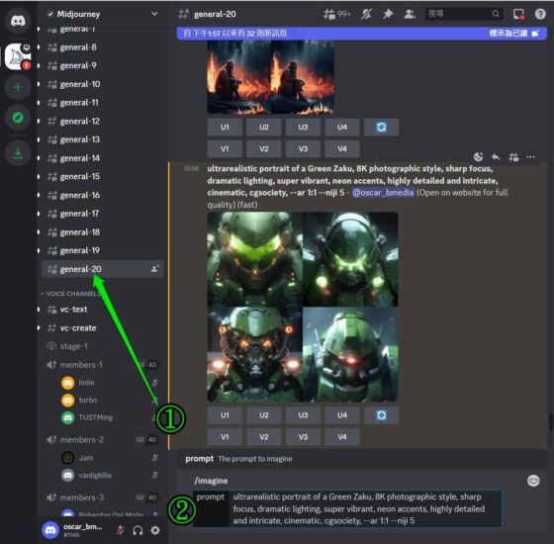Viewport: 554px width, 544px height.
Task: Open the Help question mark icon
Action: click(x=540, y=14)
